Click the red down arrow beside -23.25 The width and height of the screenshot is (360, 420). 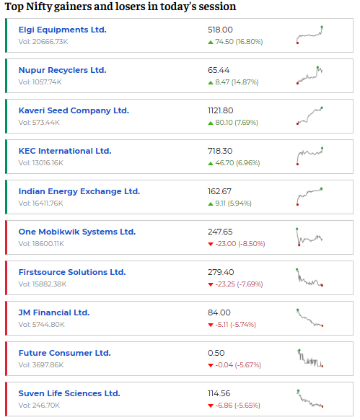[x=211, y=284]
